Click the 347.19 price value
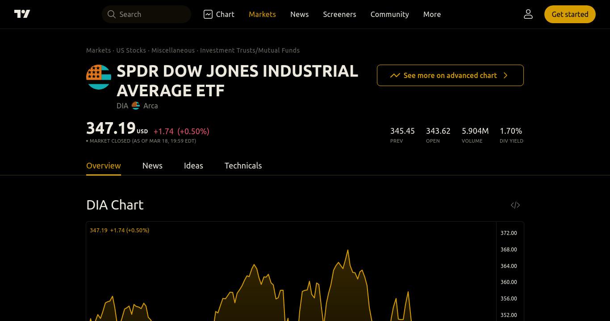 (x=111, y=128)
